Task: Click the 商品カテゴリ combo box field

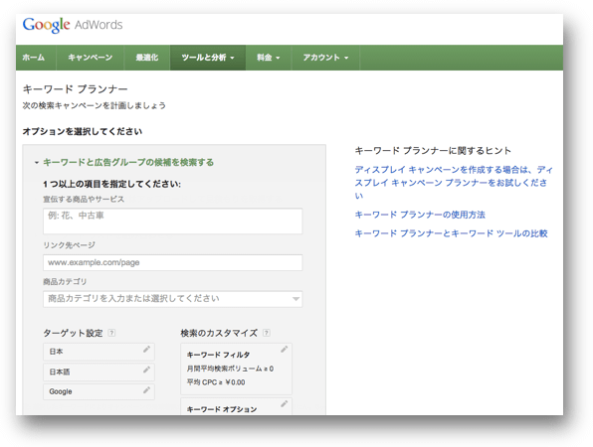Action: tap(173, 299)
